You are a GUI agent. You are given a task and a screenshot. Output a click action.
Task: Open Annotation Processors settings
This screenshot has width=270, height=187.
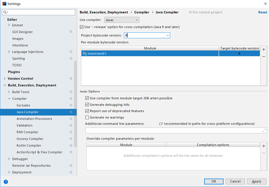[x=34, y=119]
